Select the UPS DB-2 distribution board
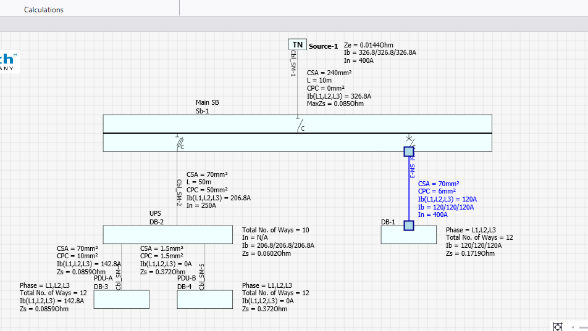Screen dimensions: 588x331 pyautogui.click(x=170, y=235)
